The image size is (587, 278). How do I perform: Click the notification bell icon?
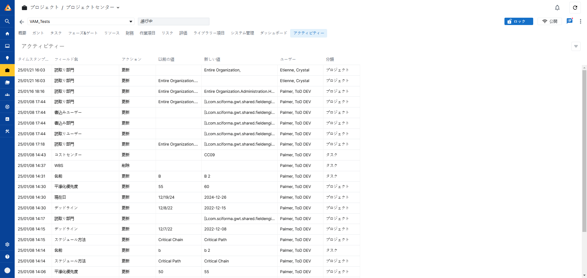[557, 8]
